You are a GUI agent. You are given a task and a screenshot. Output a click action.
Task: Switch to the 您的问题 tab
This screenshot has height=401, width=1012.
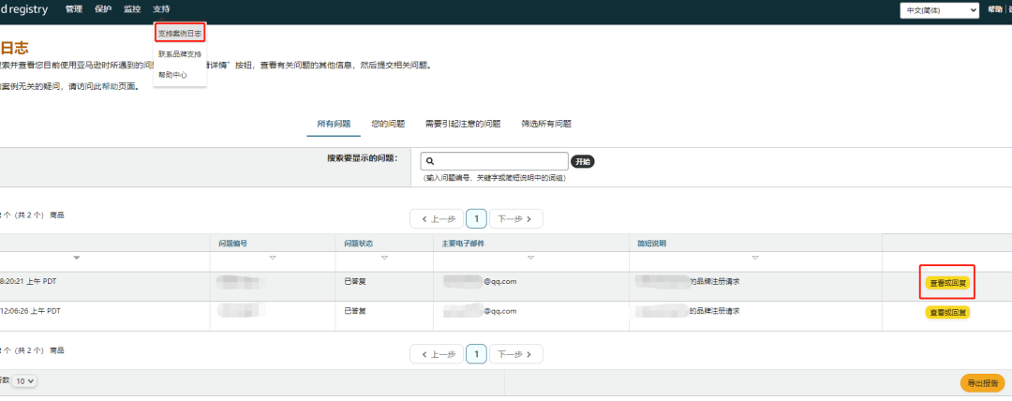pos(388,124)
